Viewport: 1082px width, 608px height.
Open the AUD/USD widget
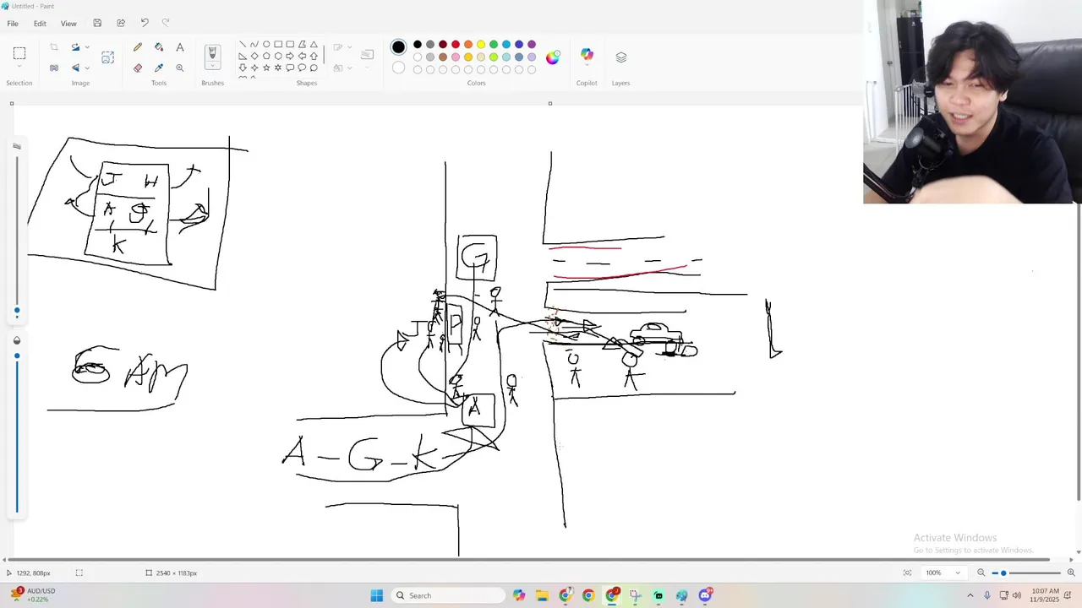click(x=32, y=595)
